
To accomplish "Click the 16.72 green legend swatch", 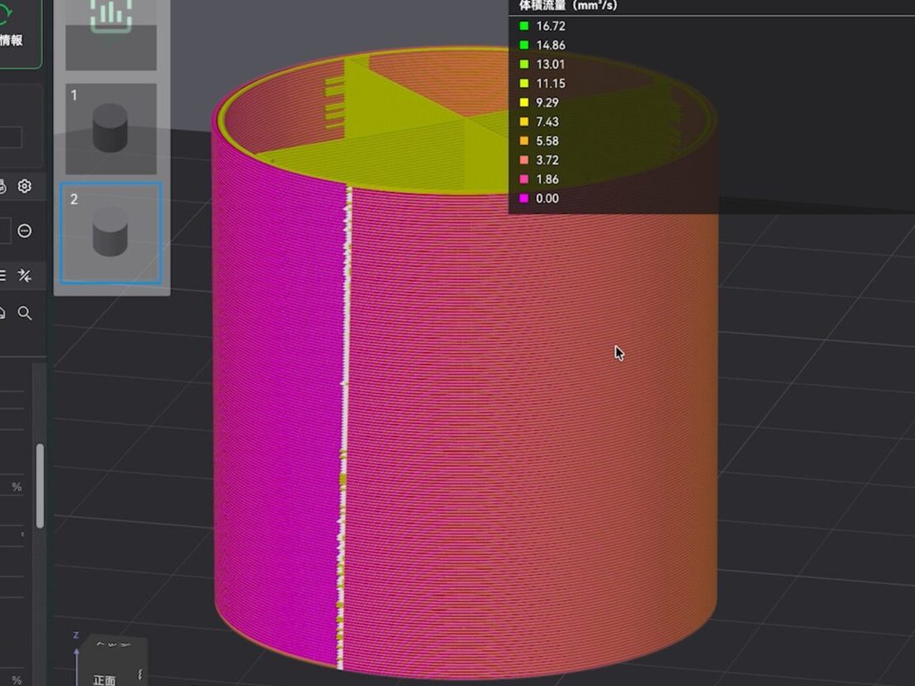I will (524, 26).
